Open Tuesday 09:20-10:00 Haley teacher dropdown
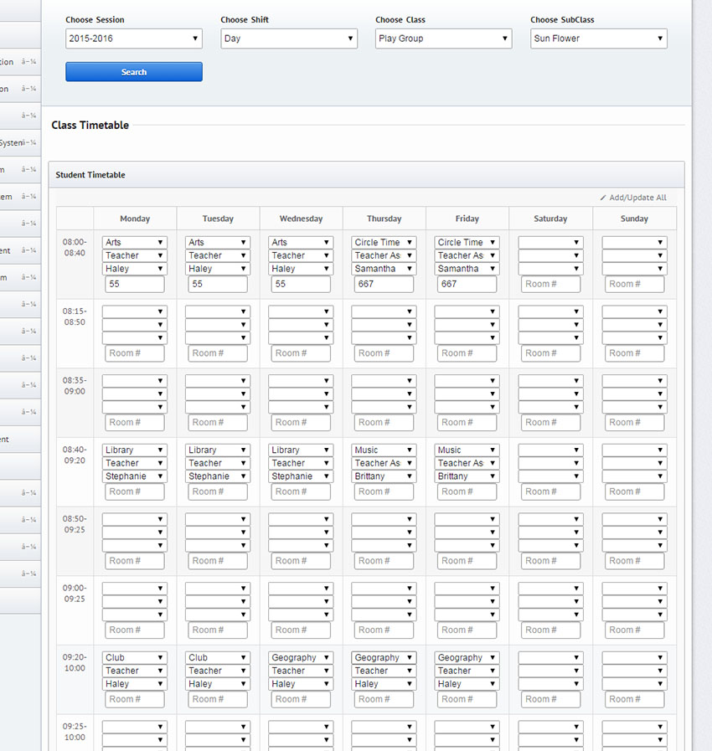Image resolution: width=712 pixels, height=751 pixels. (x=218, y=684)
